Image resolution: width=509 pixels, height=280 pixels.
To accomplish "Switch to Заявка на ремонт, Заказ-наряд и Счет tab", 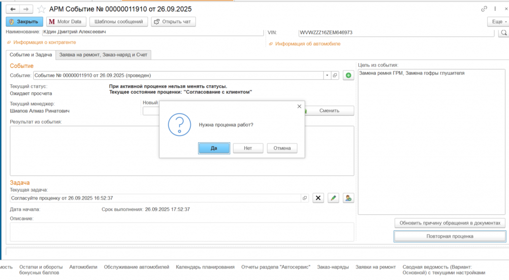I will pyautogui.click(x=103, y=55).
